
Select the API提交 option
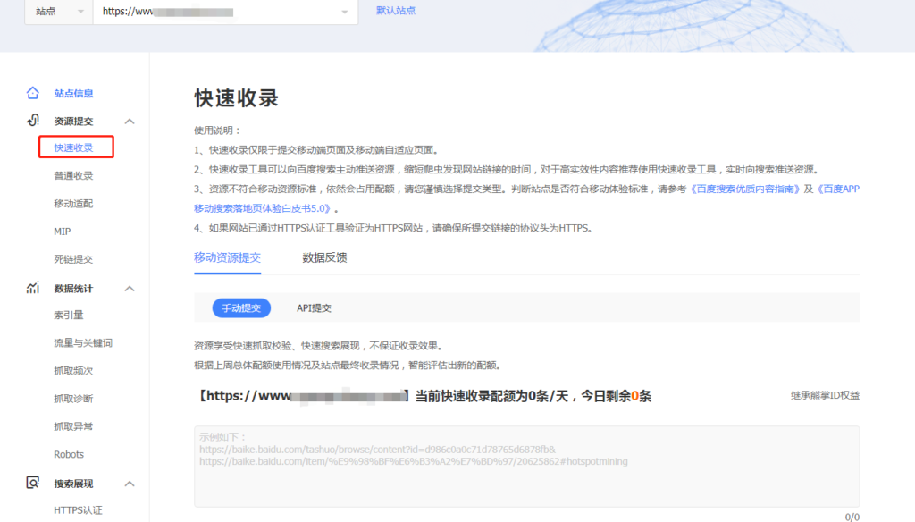coord(314,307)
